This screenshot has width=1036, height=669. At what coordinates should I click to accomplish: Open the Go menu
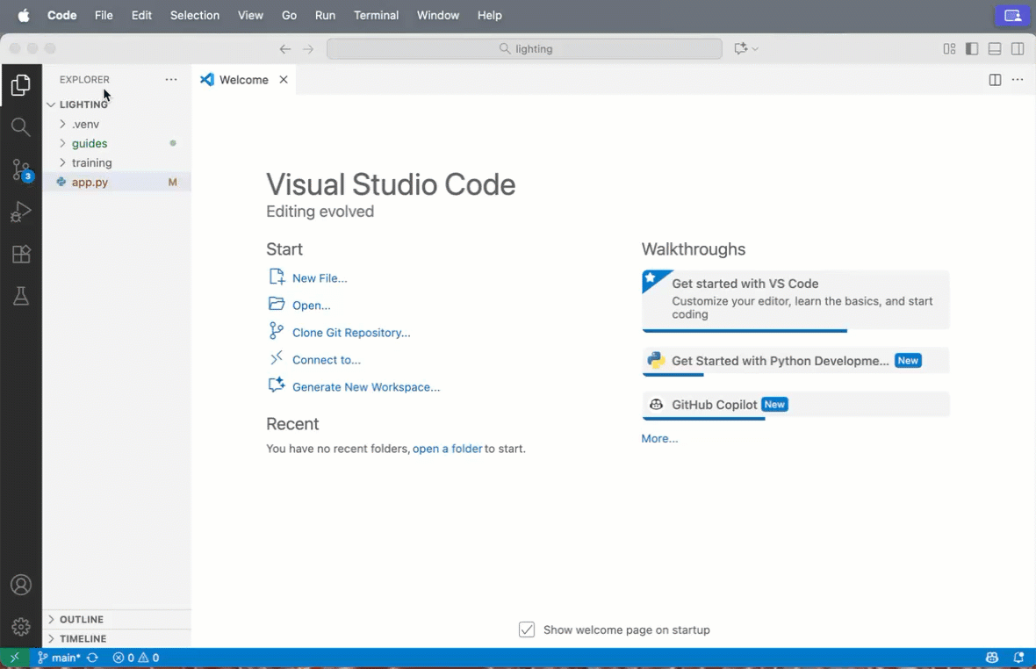tap(289, 15)
